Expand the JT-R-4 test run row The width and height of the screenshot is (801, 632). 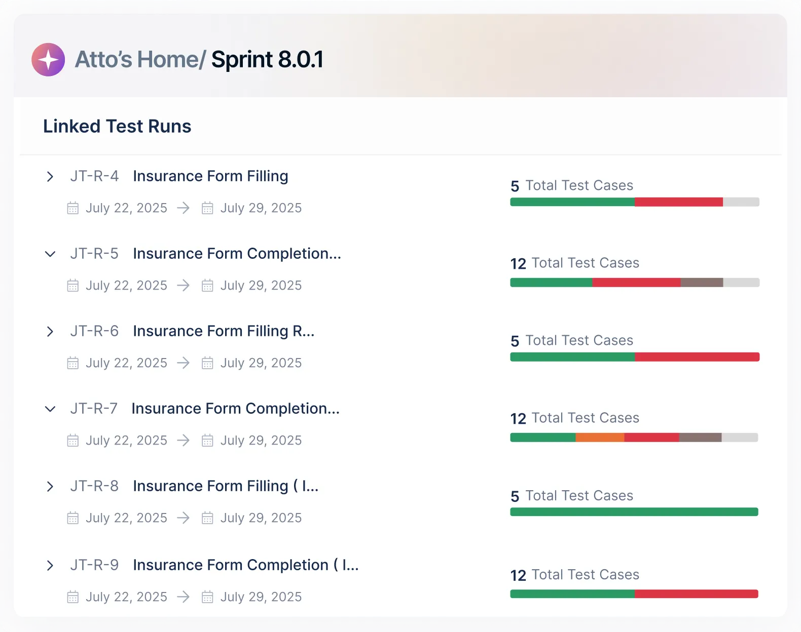click(50, 177)
